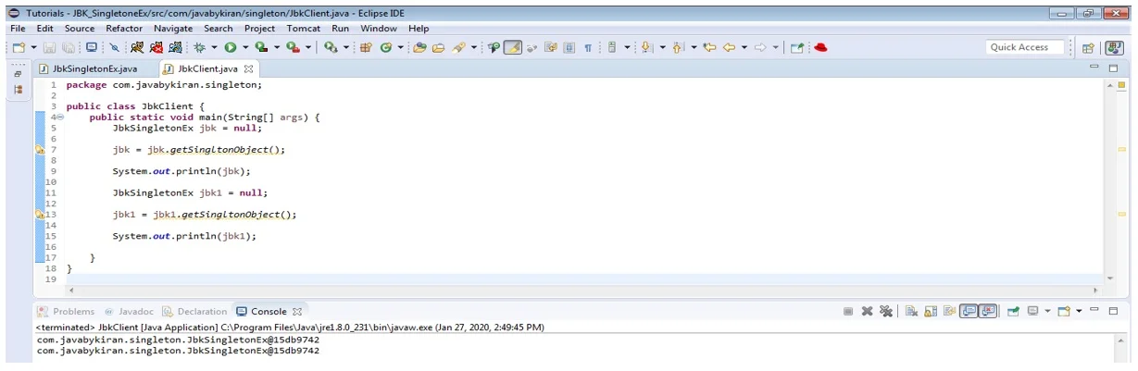Toggle Word Wrap in Console toolbar

(x=949, y=311)
